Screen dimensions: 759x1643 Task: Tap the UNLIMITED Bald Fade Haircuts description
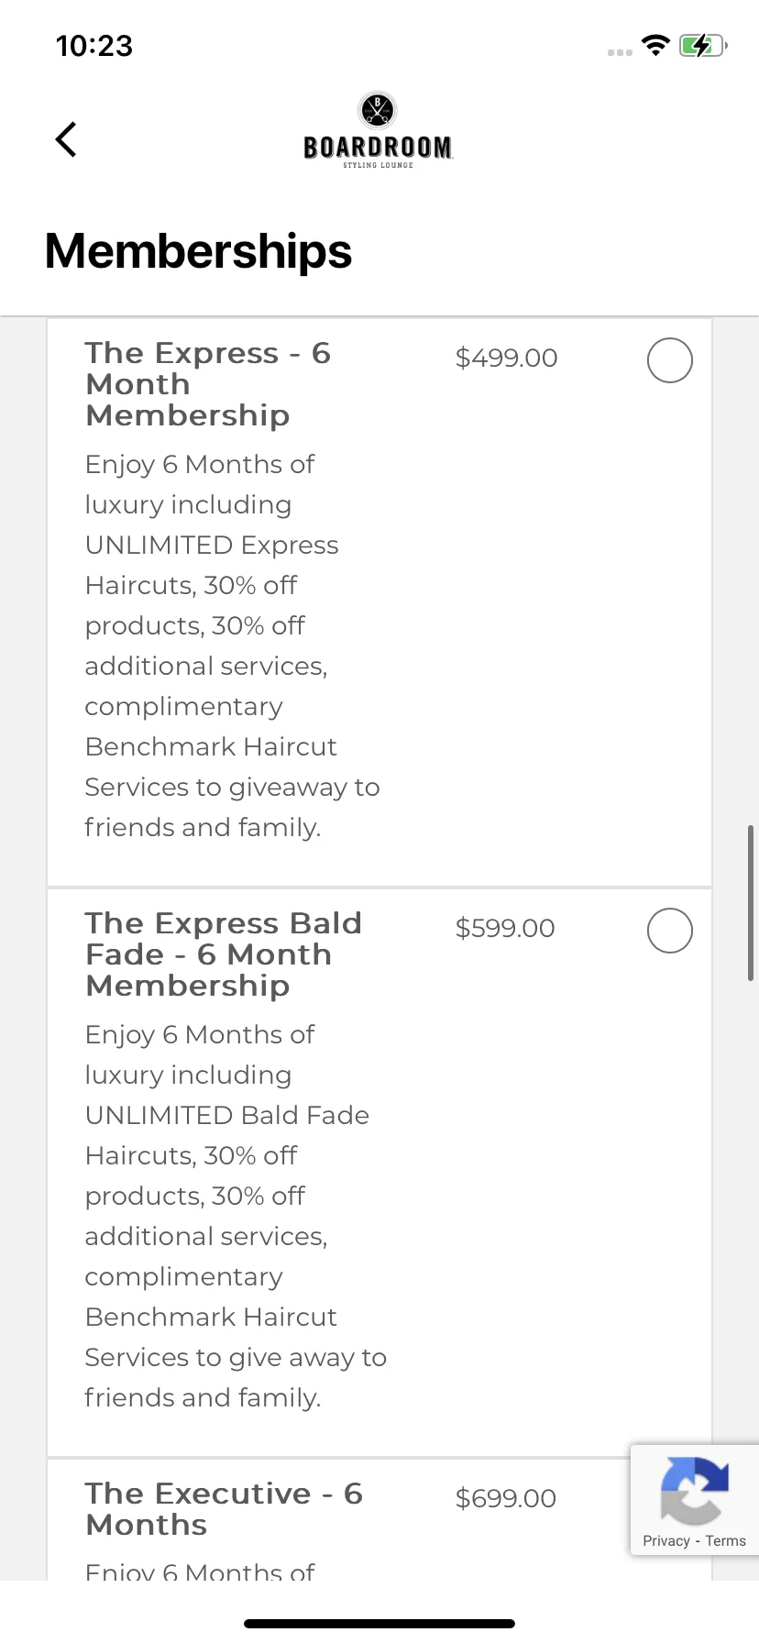[x=227, y=1135]
